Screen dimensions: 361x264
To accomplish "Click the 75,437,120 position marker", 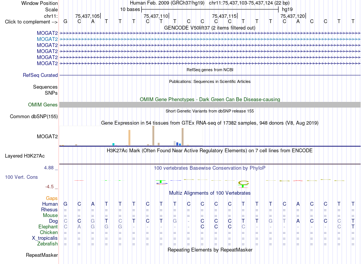I will (293, 16).
